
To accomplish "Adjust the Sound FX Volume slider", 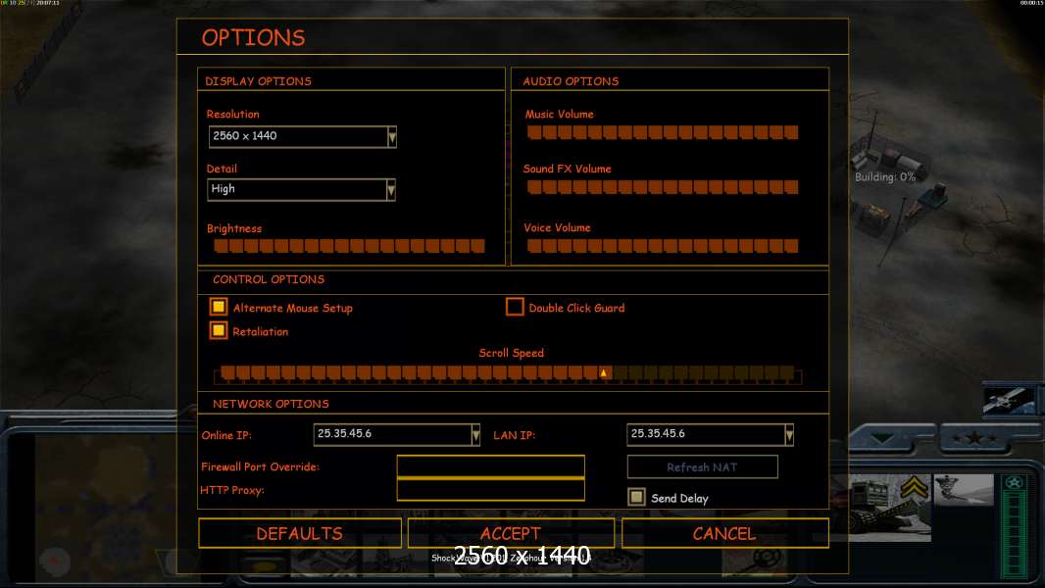I will [663, 187].
